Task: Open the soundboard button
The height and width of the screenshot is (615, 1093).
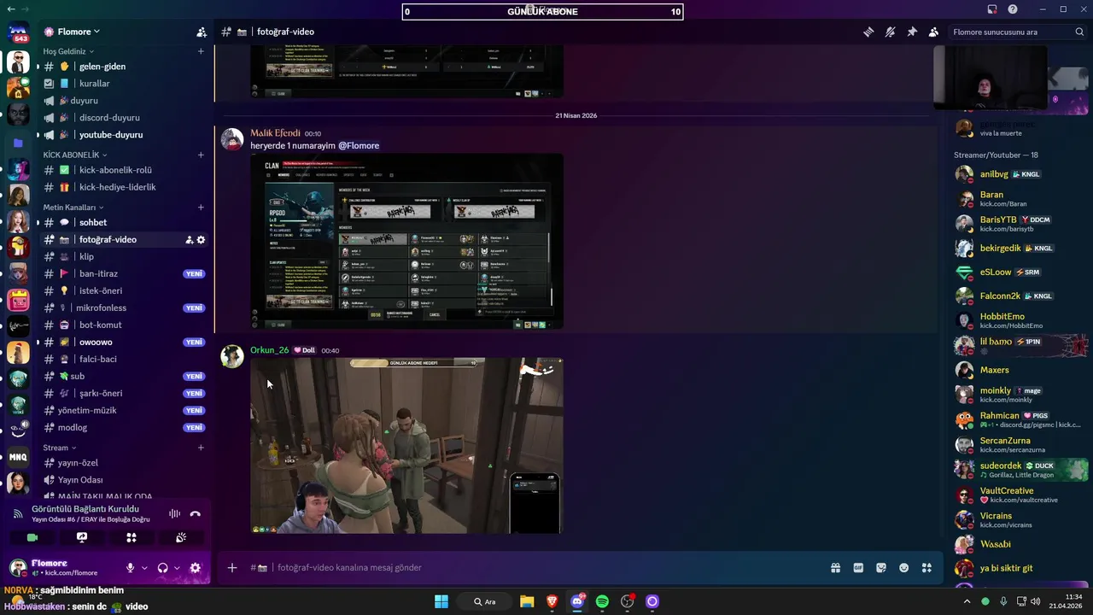Action: (181, 537)
